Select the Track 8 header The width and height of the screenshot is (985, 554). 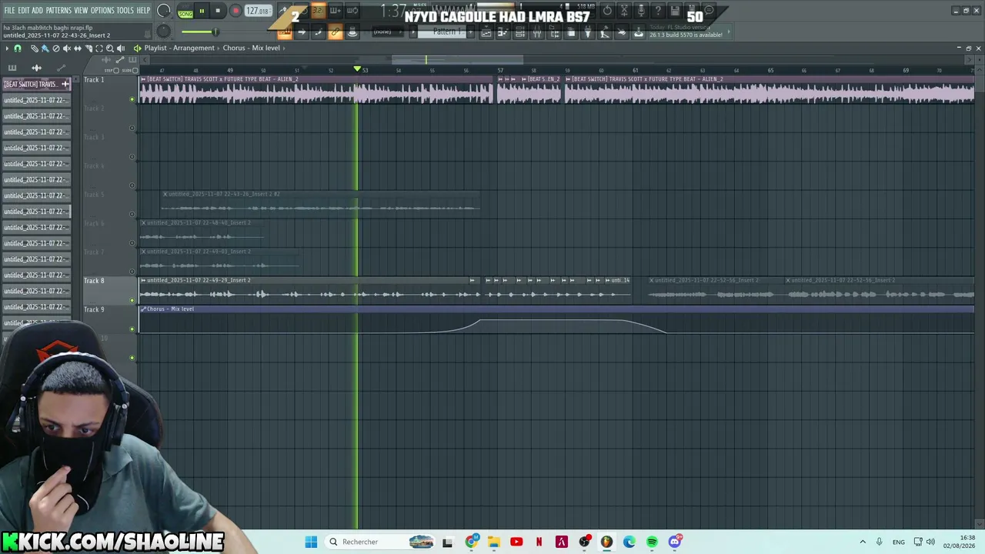pos(105,291)
